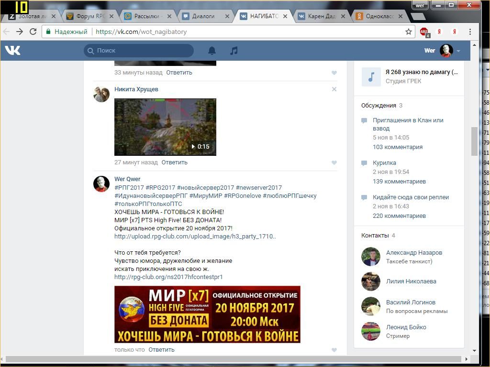Open the Приглашения в Клан discussion

pyautogui.click(x=408, y=124)
